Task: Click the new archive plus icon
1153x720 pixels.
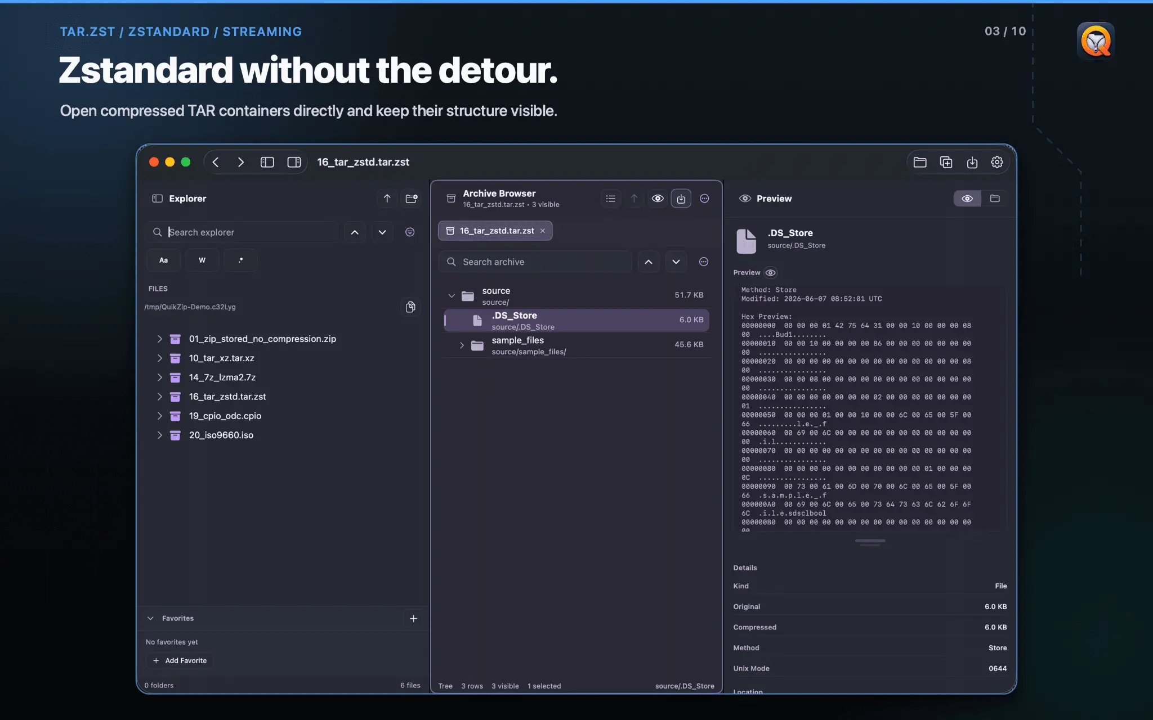Action: tap(946, 162)
